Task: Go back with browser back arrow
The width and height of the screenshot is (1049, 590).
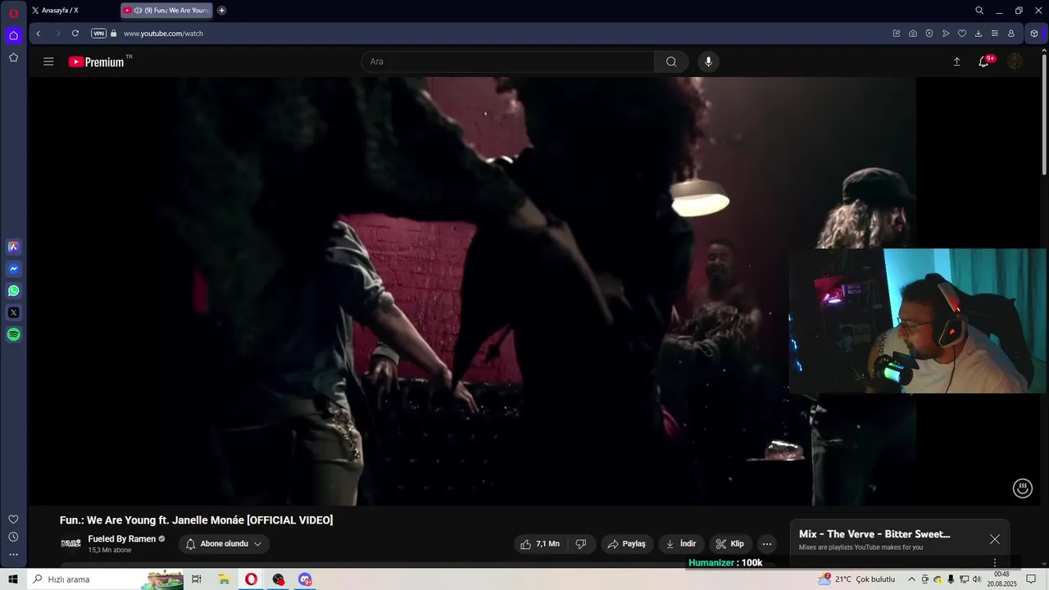Action: 38,34
